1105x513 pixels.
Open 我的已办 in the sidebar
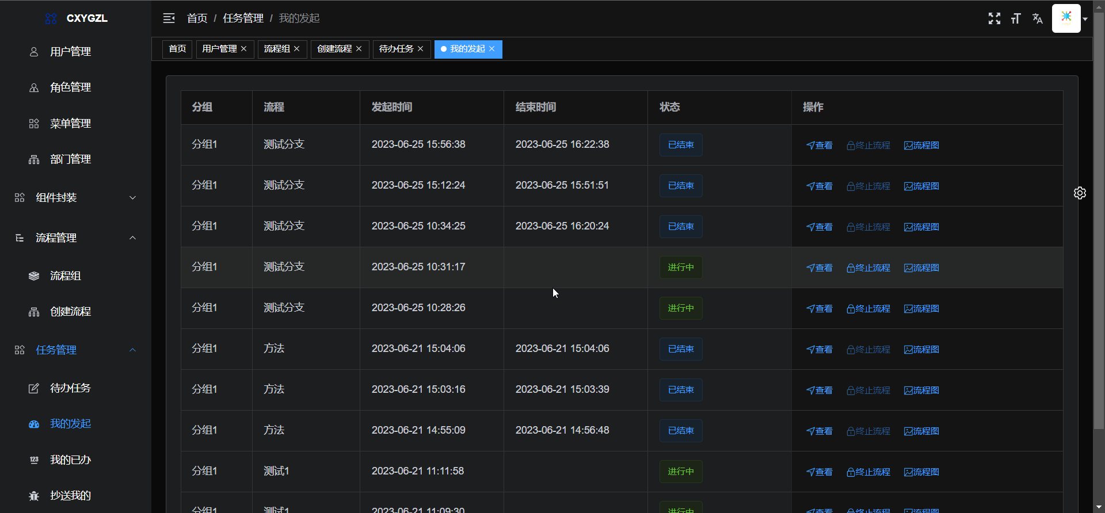[75, 460]
